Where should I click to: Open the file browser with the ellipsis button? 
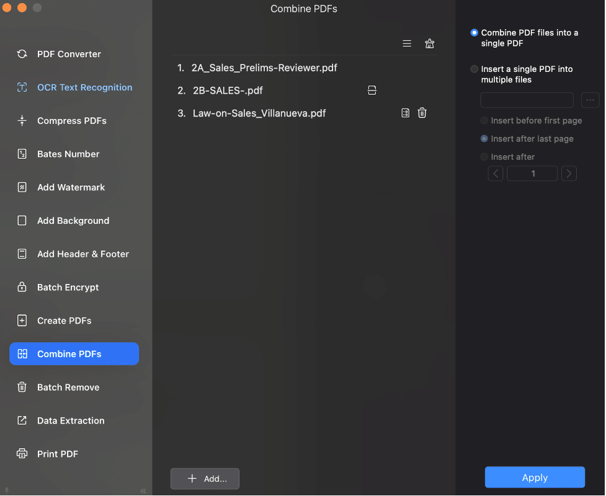[x=589, y=100]
